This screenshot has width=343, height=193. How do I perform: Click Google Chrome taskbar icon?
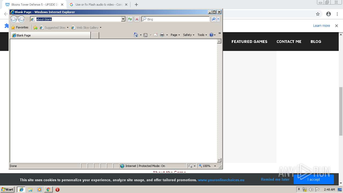[x=48, y=190]
